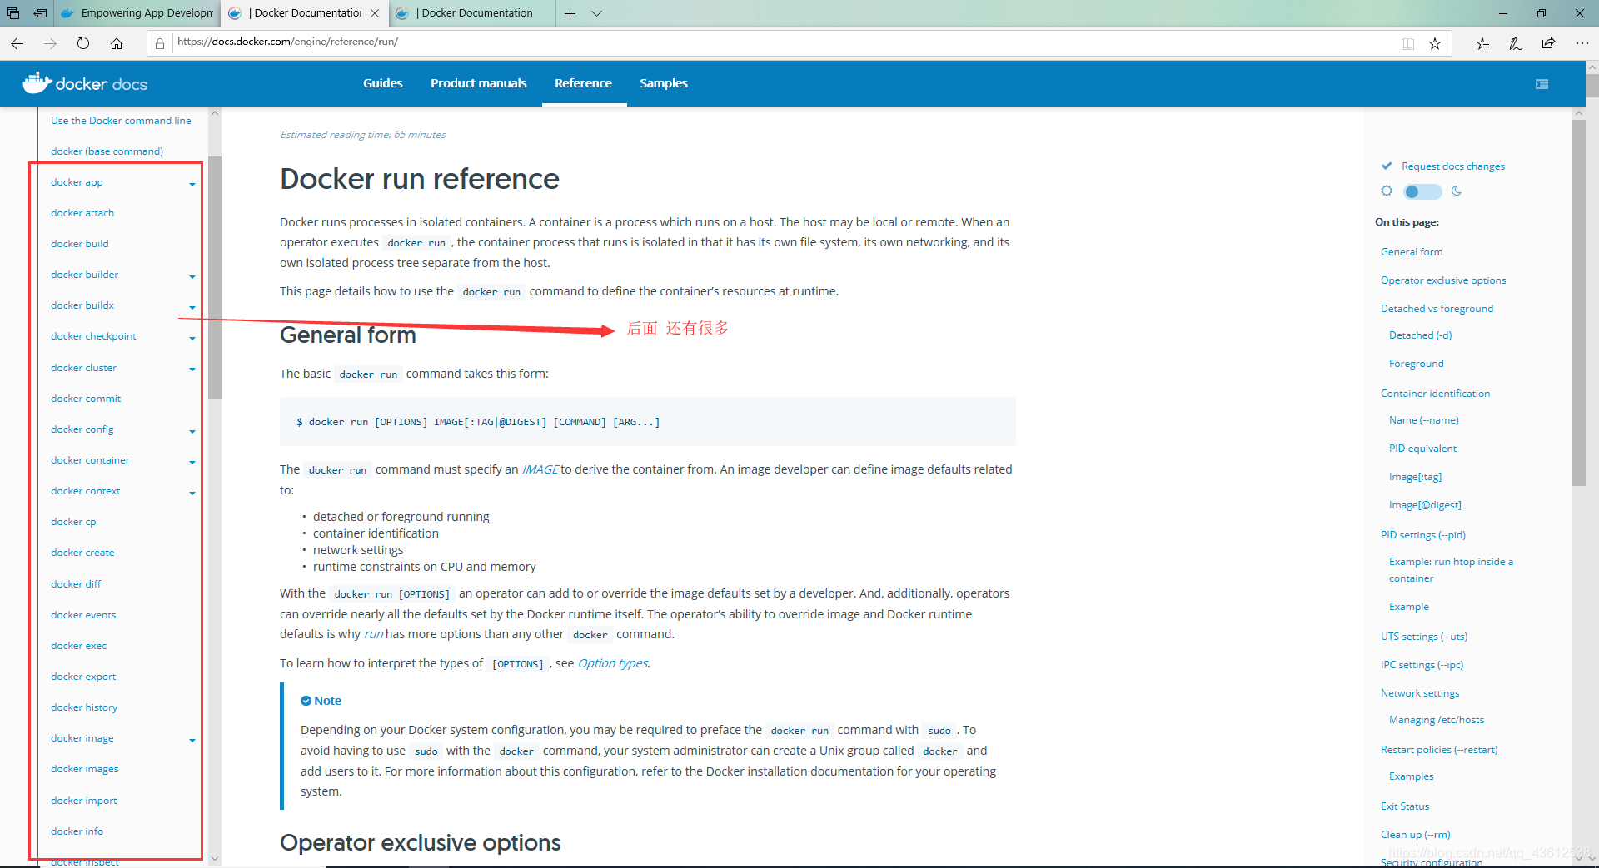Jump to Detached (-d) section
The image size is (1599, 868).
pos(1421,335)
